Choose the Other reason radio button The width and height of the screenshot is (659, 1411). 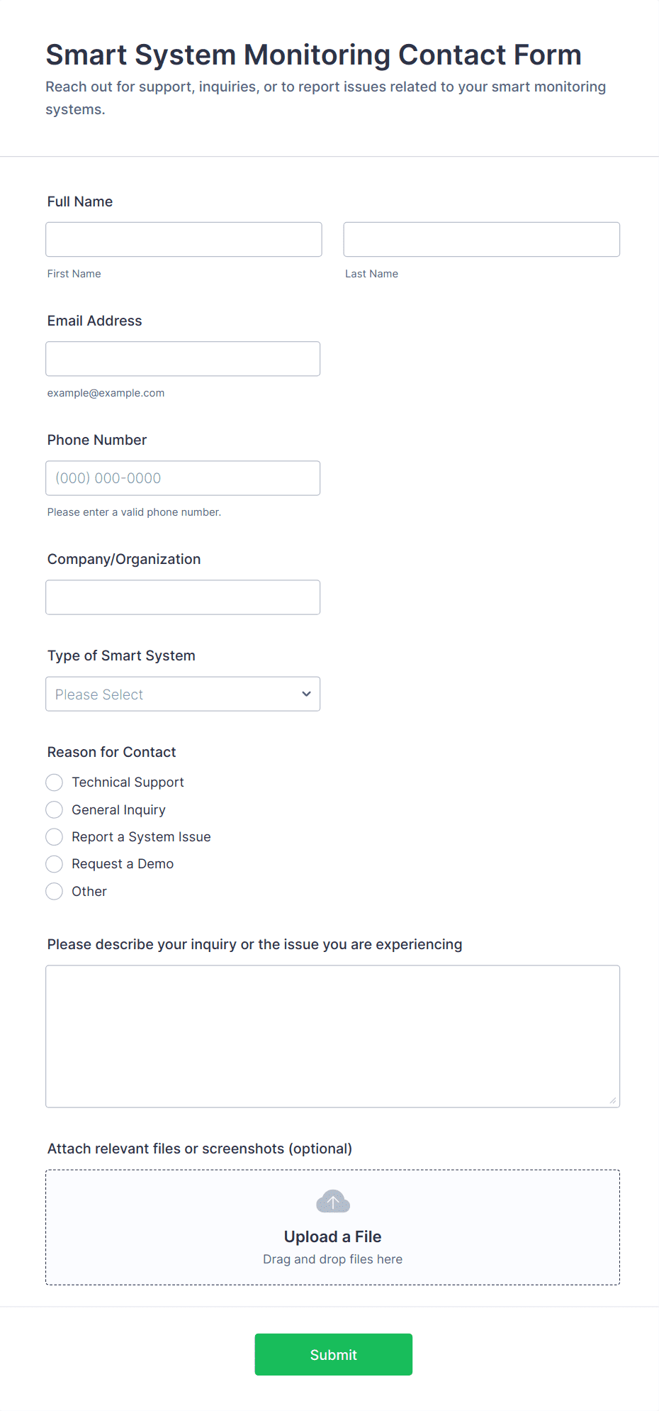pyautogui.click(x=55, y=891)
